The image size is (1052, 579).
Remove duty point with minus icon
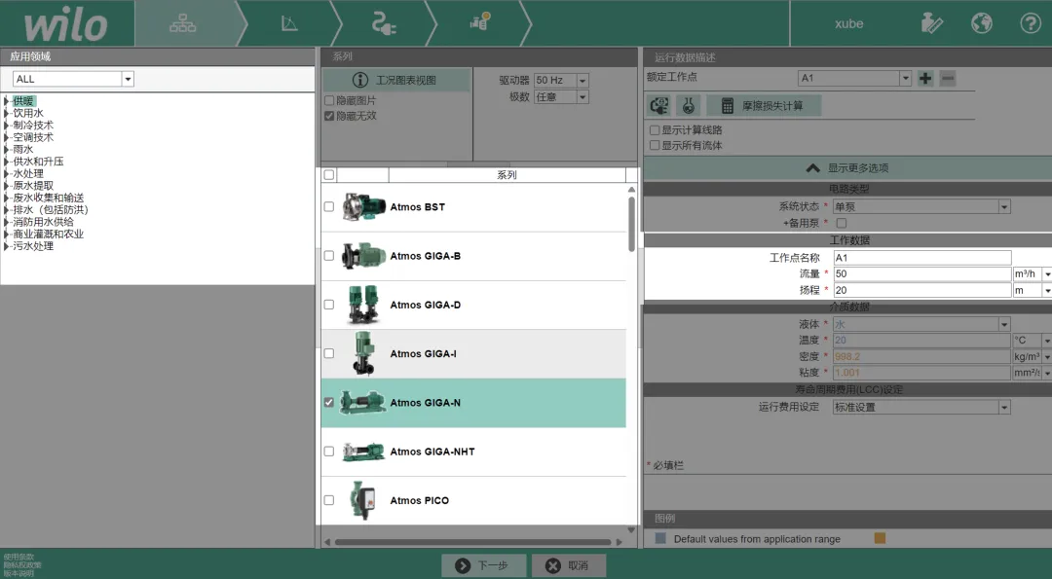pos(948,79)
